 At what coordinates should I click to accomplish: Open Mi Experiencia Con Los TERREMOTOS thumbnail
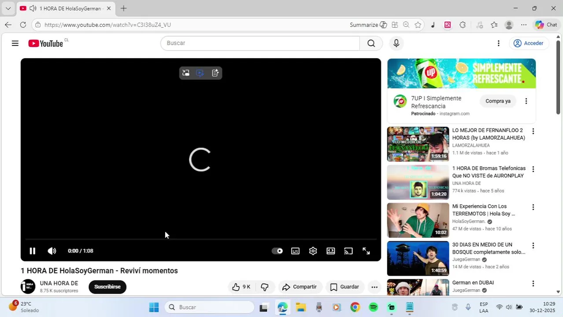(x=418, y=220)
